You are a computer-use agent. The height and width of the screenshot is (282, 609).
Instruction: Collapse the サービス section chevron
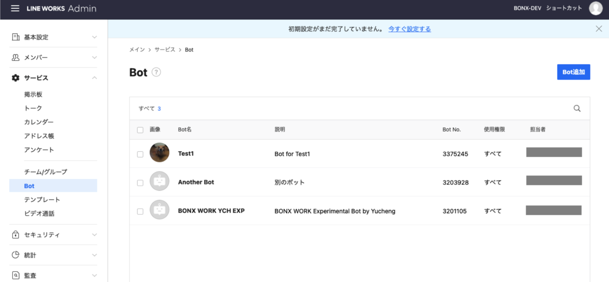94,78
